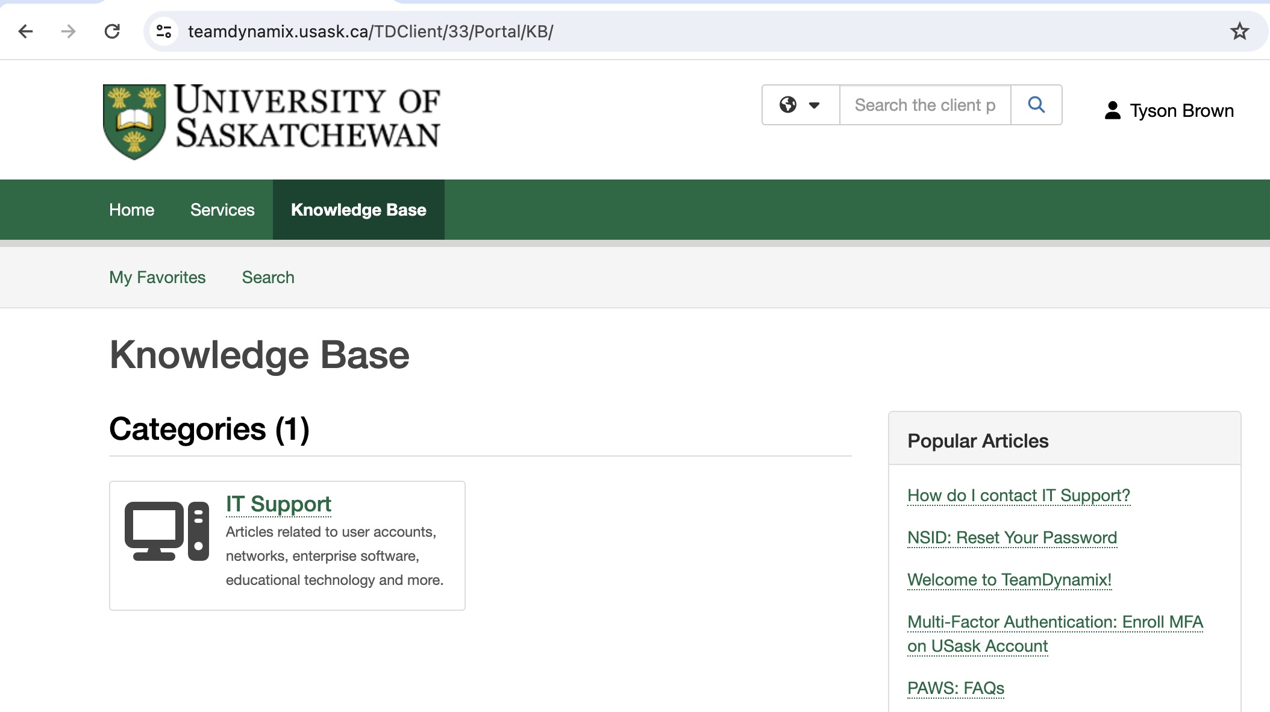Bookmark this page with star icon
The height and width of the screenshot is (712, 1270).
pyautogui.click(x=1239, y=31)
